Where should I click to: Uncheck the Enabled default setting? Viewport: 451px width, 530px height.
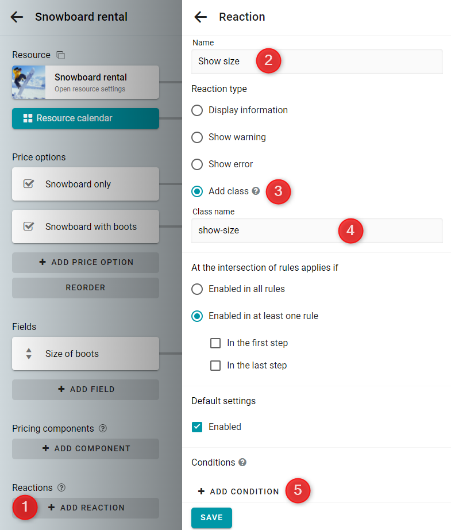pyautogui.click(x=197, y=427)
